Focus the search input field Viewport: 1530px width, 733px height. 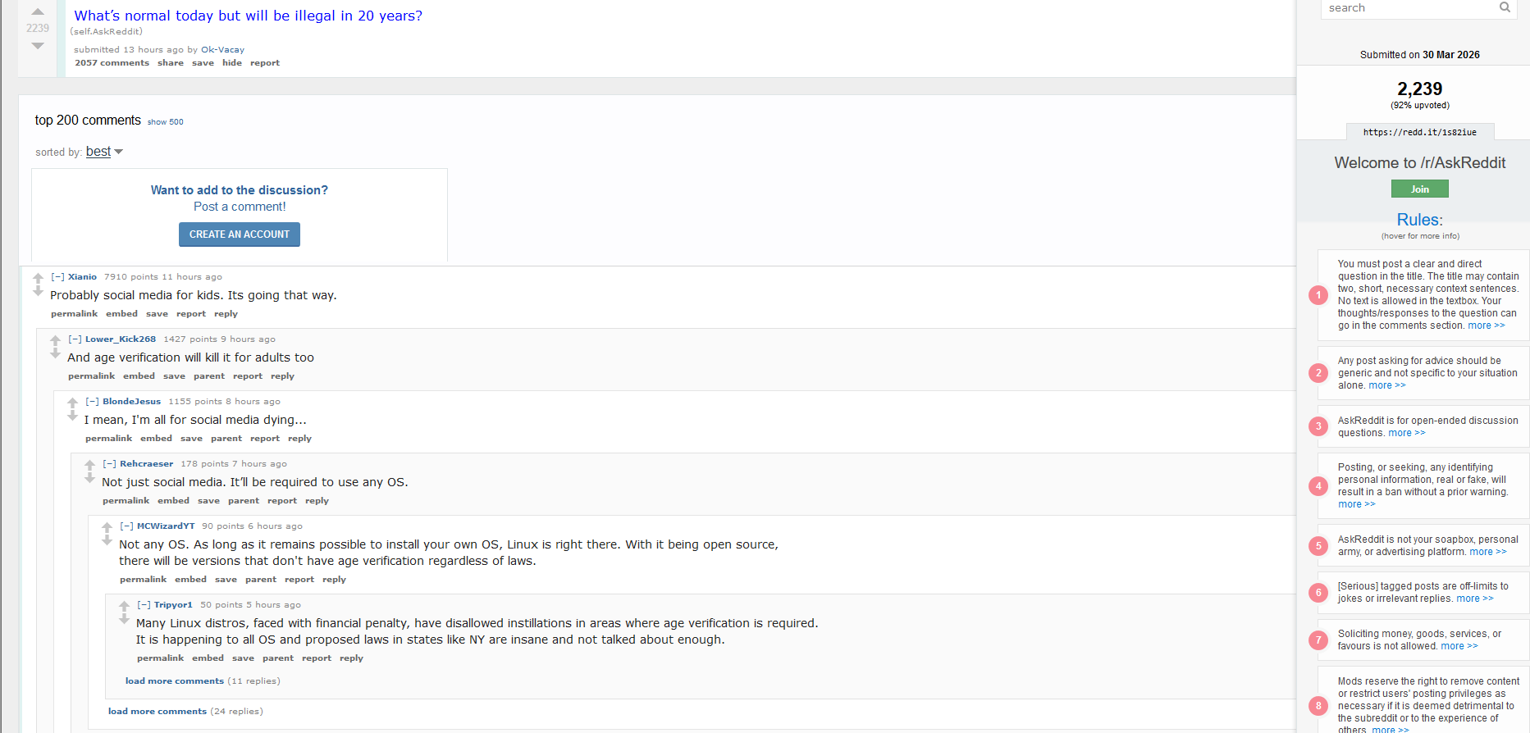[1407, 8]
